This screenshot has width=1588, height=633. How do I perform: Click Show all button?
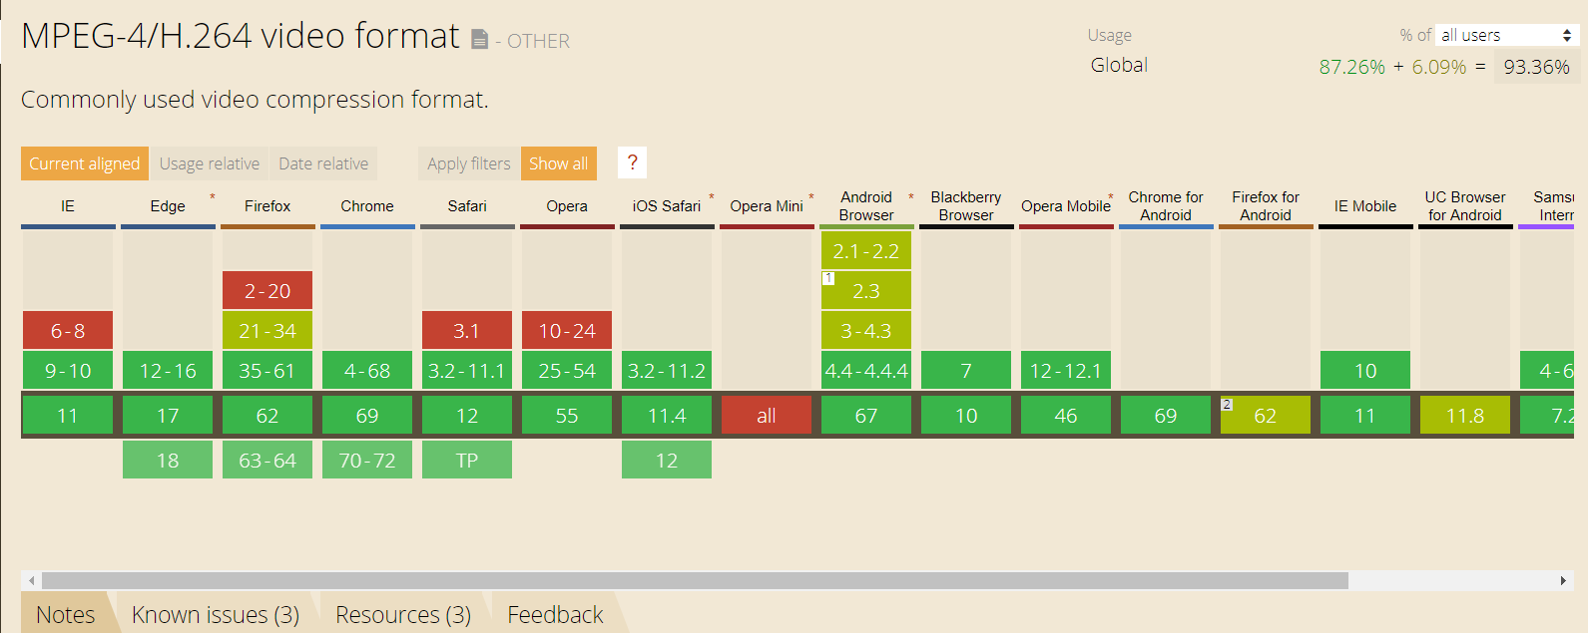(x=559, y=163)
